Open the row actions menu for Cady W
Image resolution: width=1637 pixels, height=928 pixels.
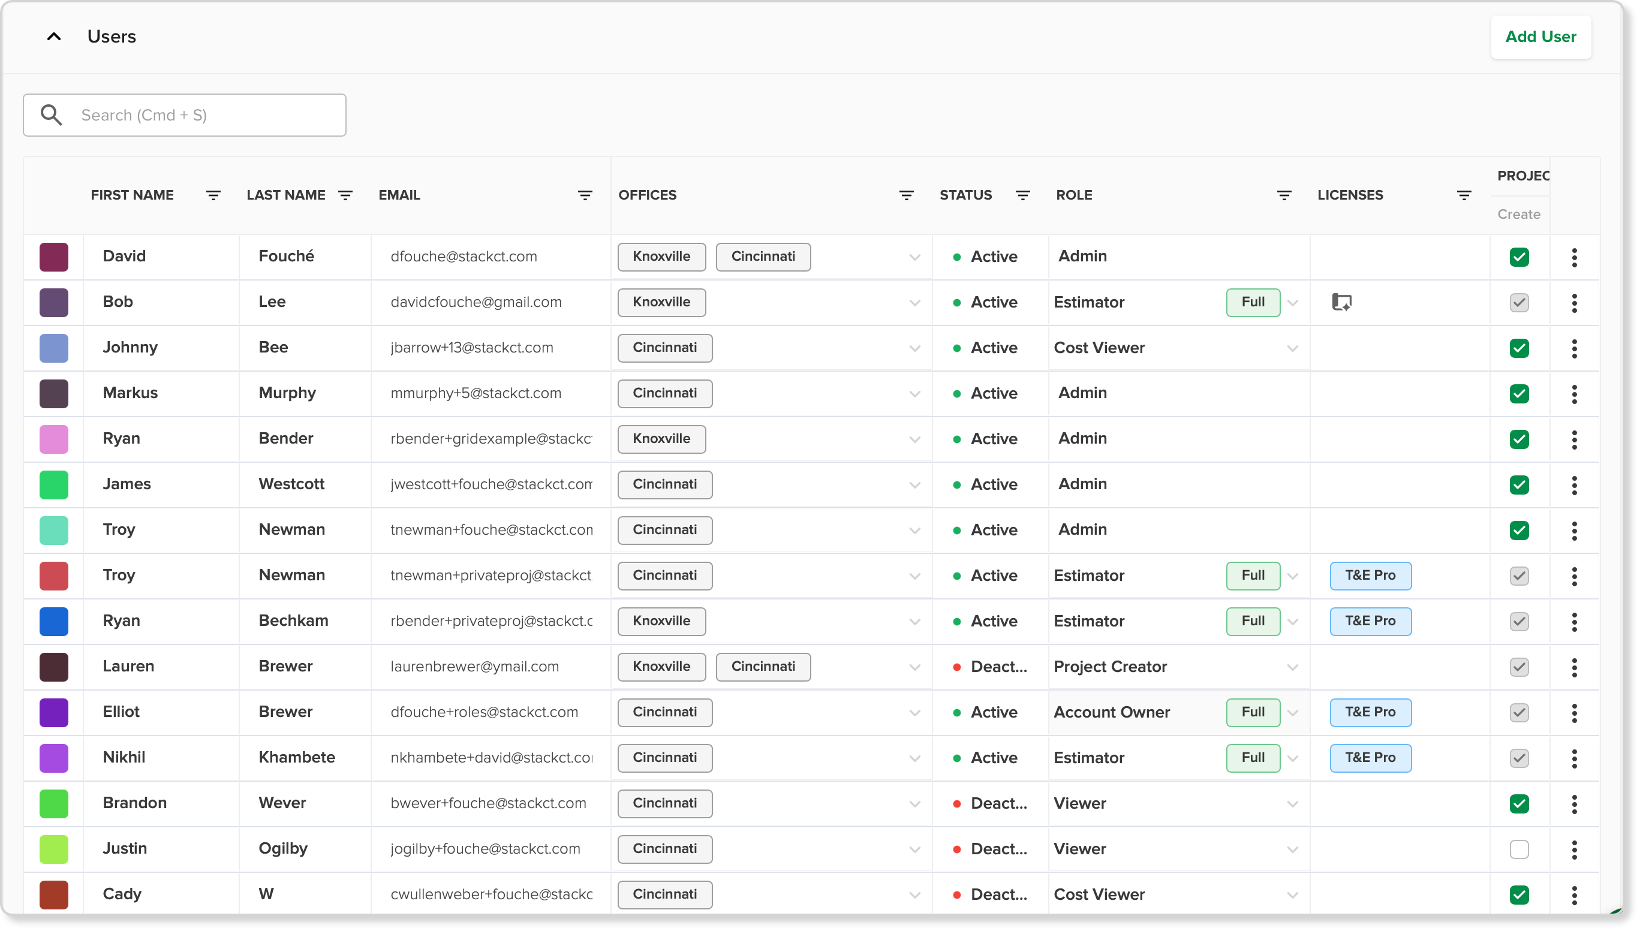click(1574, 895)
